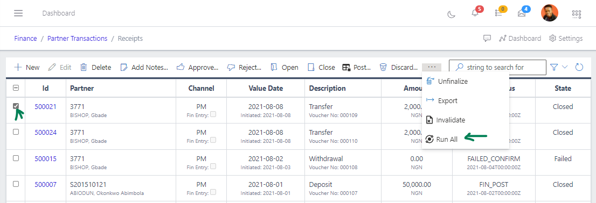
Task: Uncheck the row 500021 checkbox
Action: point(16,106)
